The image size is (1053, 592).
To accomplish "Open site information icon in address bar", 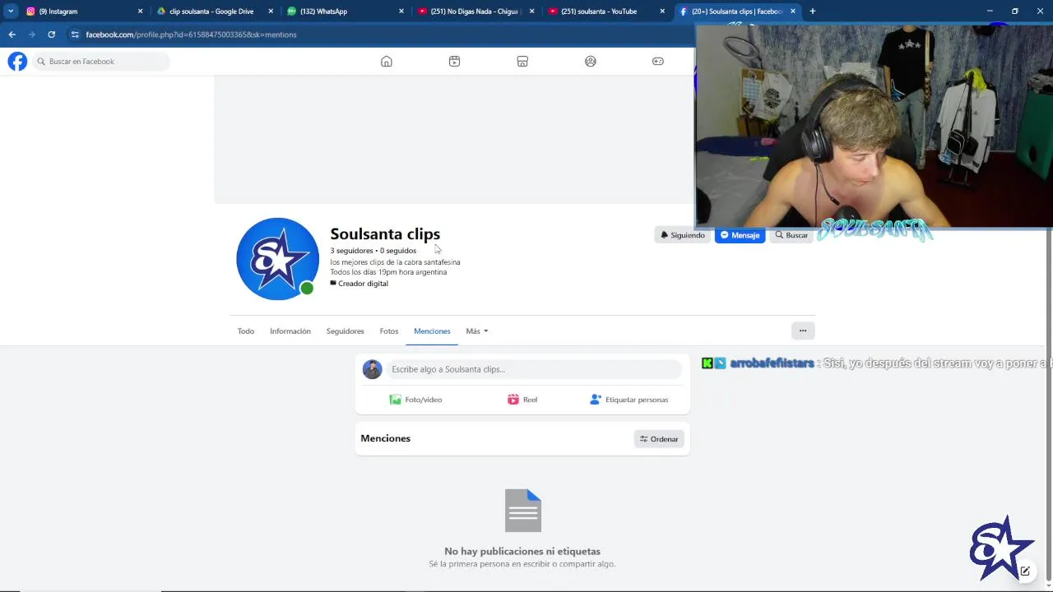I will pyautogui.click(x=75, y=35).
